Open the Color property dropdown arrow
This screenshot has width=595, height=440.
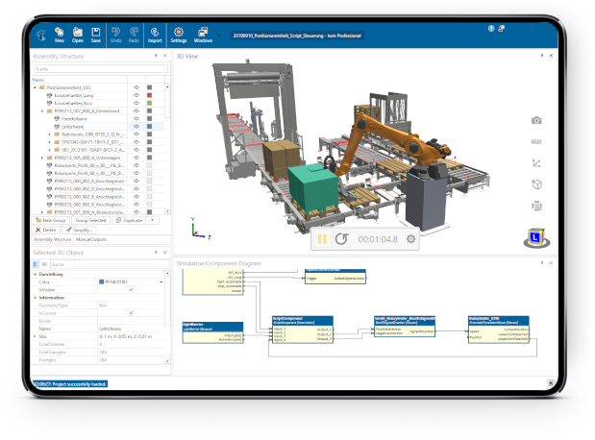tap(161, 281)
